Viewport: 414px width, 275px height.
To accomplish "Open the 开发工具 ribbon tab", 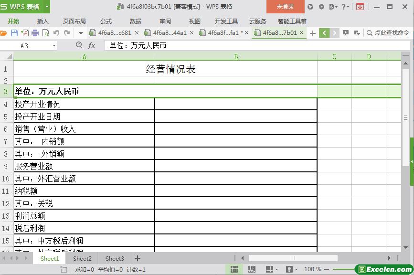I will click(226, 21).
